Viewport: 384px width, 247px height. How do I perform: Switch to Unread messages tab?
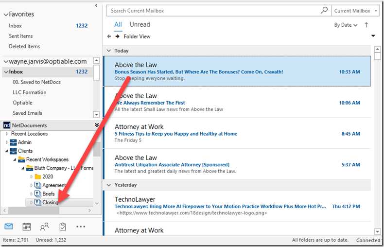pyautogui.click(x=140, y=24)
